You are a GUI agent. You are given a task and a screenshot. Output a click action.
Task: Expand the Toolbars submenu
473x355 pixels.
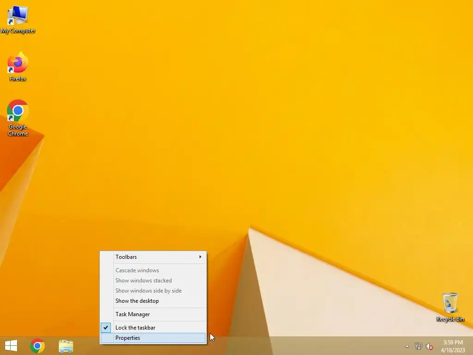153,257
